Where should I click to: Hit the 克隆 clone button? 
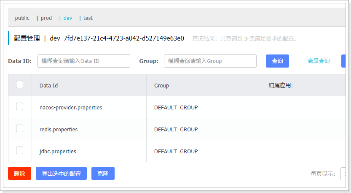tap(103, 174)
